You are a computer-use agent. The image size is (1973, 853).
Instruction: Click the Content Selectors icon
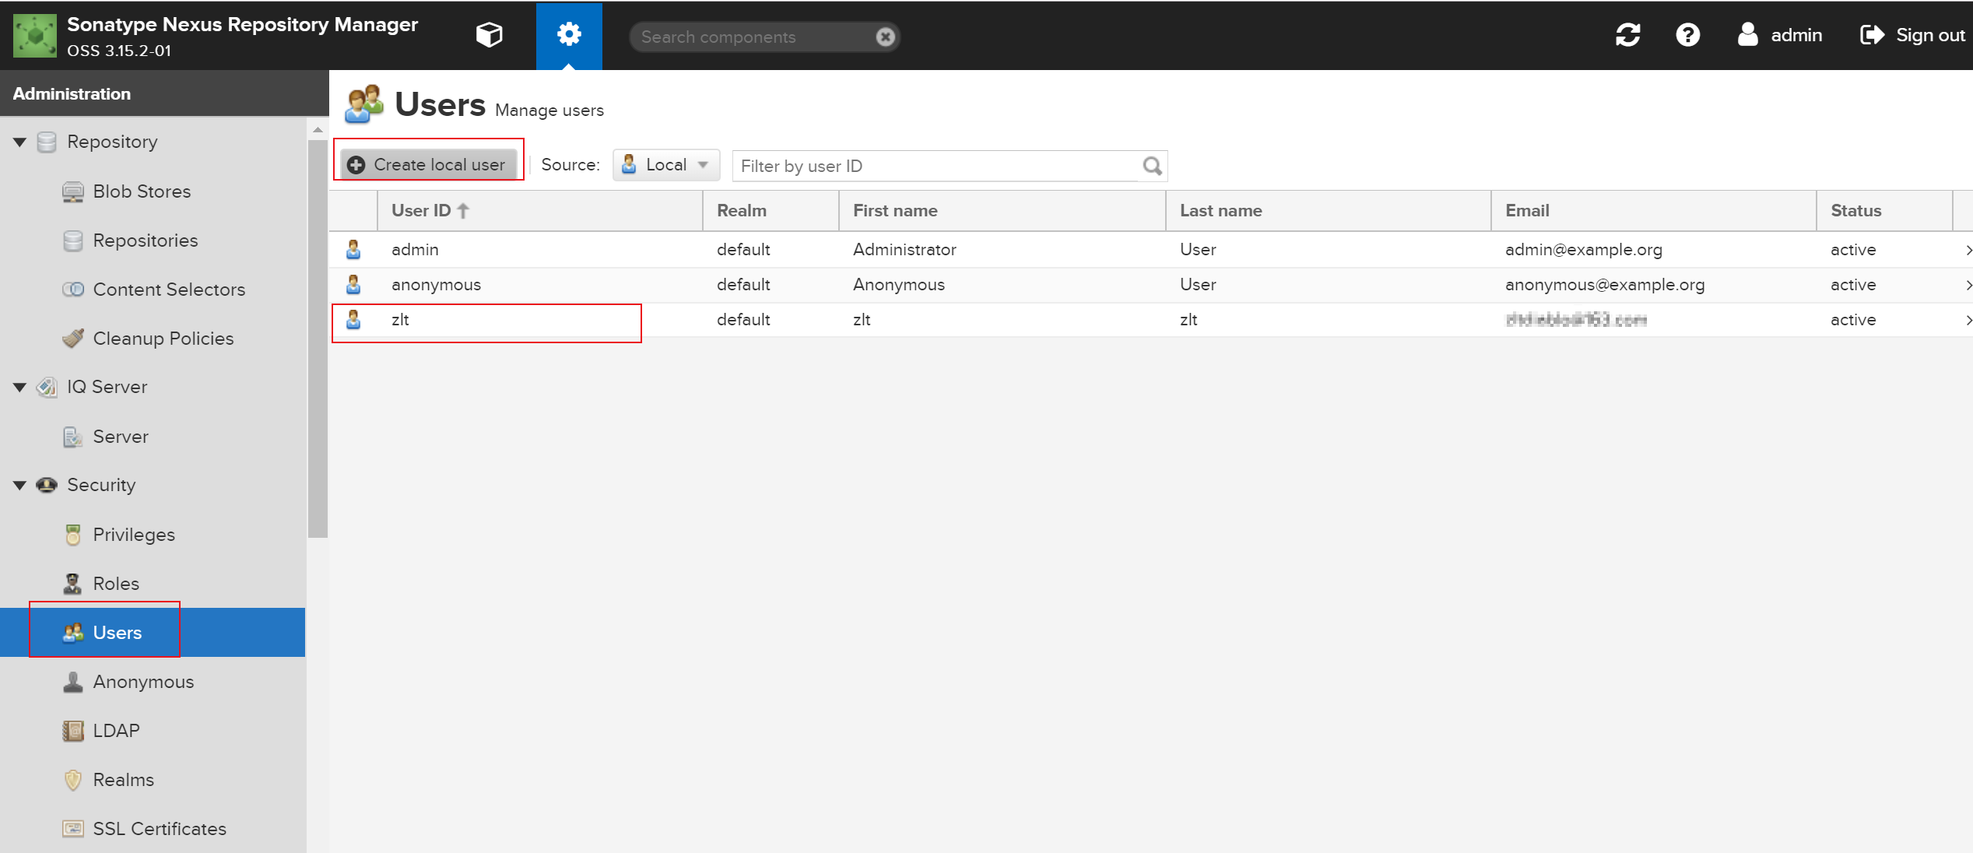pos(73,290)
